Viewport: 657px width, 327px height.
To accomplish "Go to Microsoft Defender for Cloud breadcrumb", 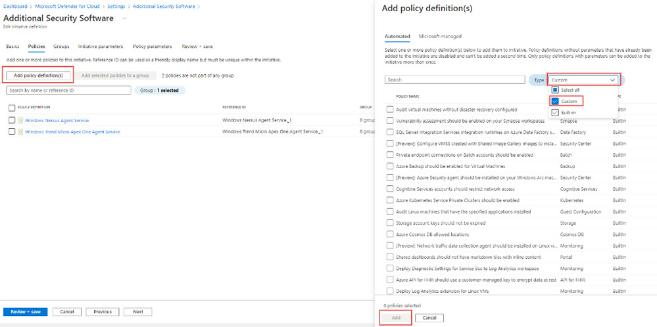I will click(x=68, y=7).
